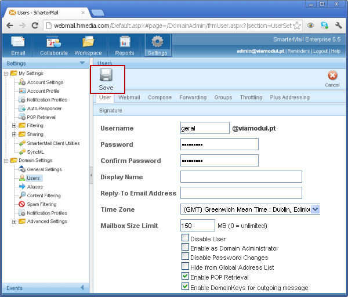
Task: Open the Settings panel dropdown arrow
Action: (82, 63)
